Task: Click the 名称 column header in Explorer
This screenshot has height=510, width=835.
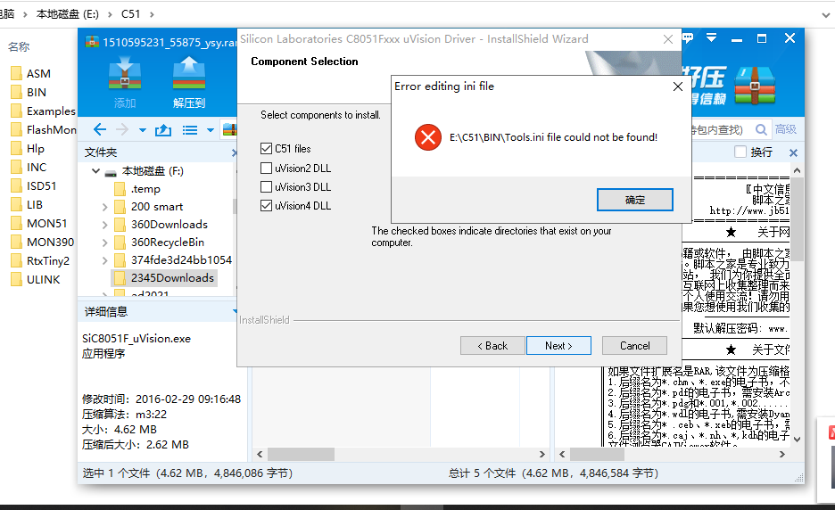Action: click(19, 47)
